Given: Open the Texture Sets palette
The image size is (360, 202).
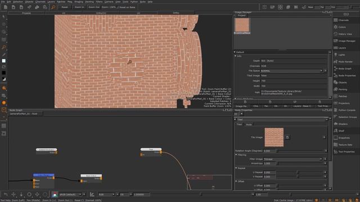Looking at the screenshot, I should pos(345,145).
